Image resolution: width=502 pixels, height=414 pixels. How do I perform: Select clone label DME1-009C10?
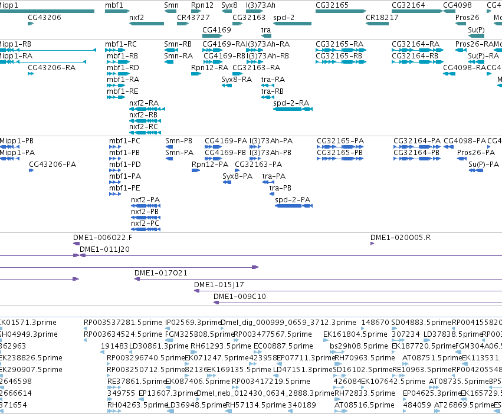coord(240,297)
